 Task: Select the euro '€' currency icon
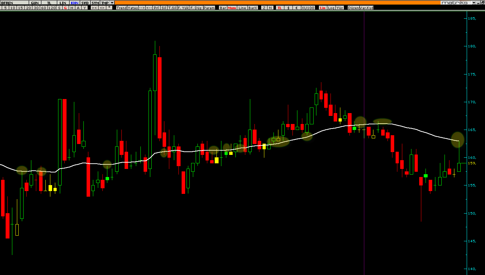click(x=296, y=8)
